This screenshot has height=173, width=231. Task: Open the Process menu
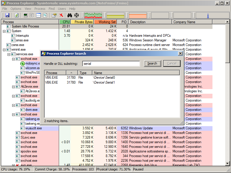(x=40, y=9)
